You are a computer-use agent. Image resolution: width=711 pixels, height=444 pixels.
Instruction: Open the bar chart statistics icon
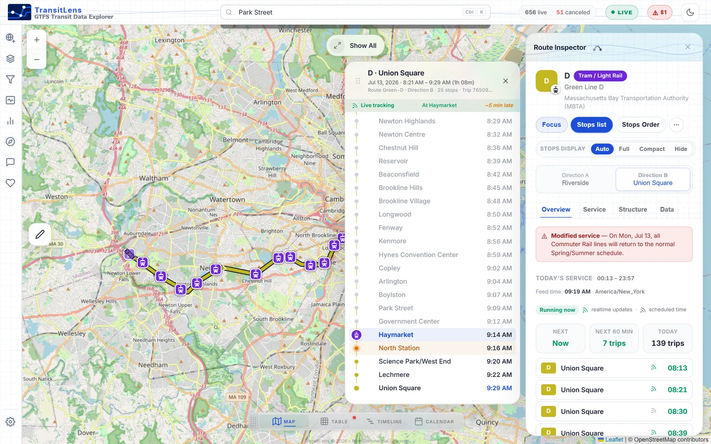(x=10, y=121)
